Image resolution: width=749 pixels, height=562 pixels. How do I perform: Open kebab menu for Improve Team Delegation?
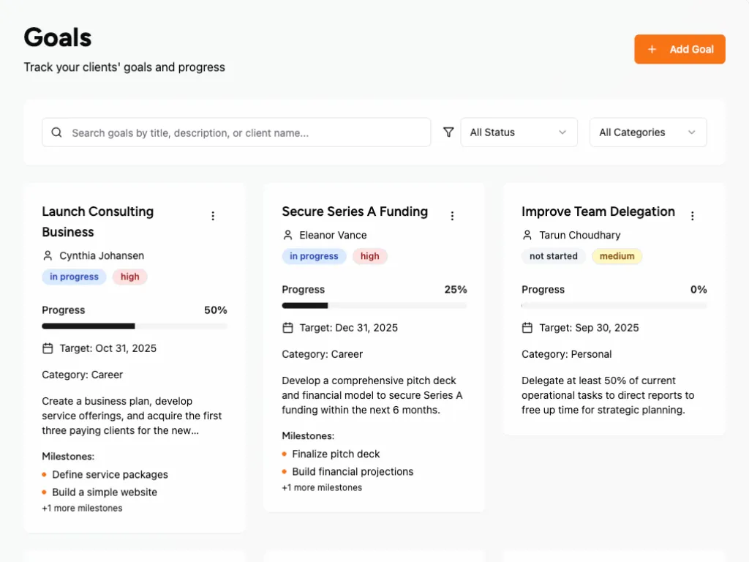coord(692,216)
